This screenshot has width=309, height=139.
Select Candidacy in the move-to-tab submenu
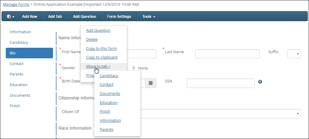pyautogui.click(x=109, y=76)
